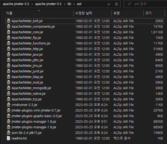Viewport: 167px width, 144px height.
Task: Click the JAR icon of ApacheJMeter_tcp.jar
Action: click(x=8, y=99)
